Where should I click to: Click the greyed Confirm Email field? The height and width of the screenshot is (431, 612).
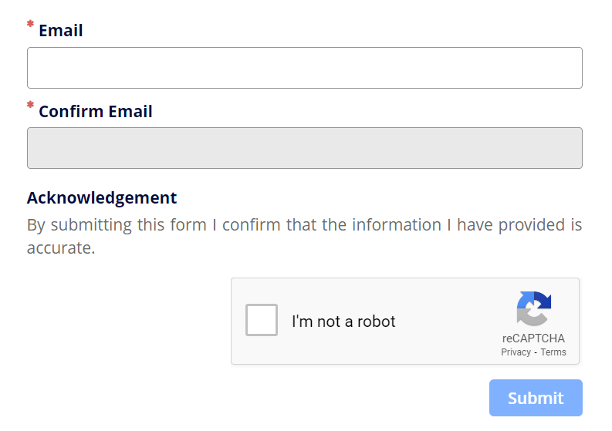[x=304, y=148]
